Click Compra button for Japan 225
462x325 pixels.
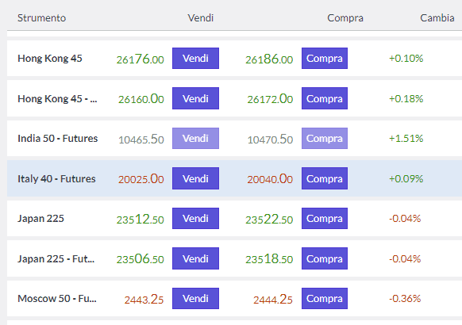(325, 218)
